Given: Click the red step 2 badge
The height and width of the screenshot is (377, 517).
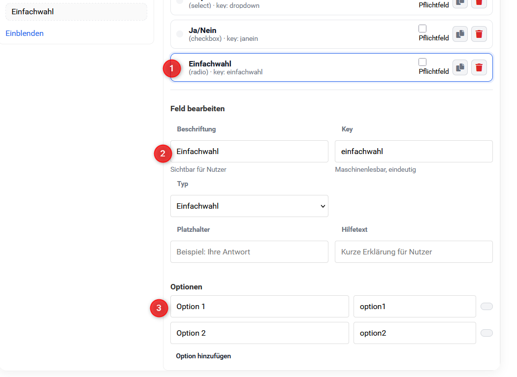Looking at the screenshot, I should pyautogui.click(x=162, y=153).
